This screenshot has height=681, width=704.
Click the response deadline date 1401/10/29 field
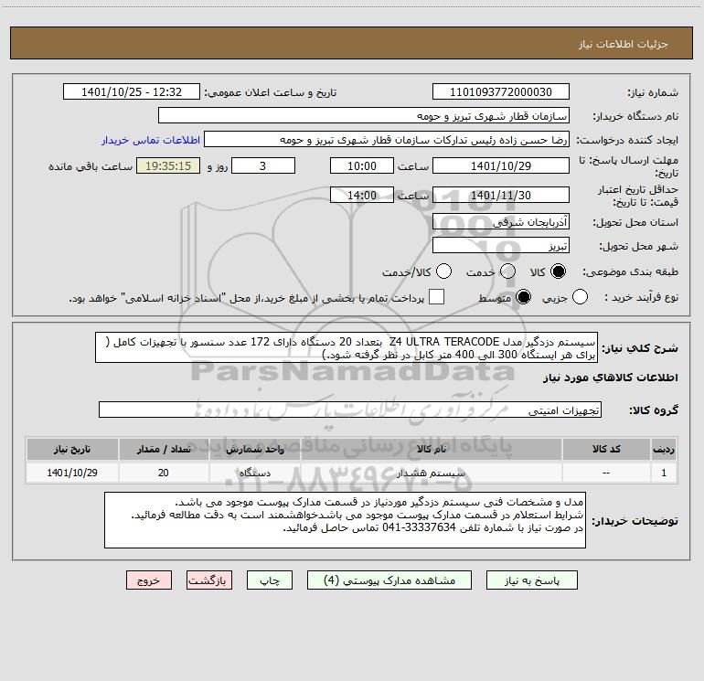501,165
